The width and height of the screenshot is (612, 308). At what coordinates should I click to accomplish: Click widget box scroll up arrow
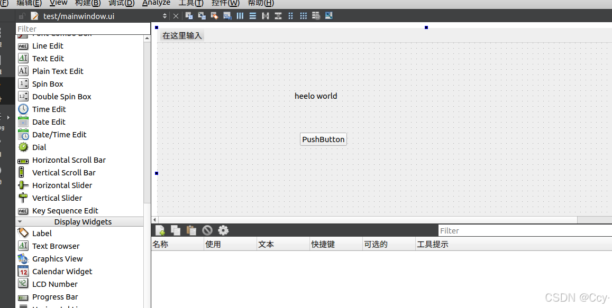[x=147, y=38]
